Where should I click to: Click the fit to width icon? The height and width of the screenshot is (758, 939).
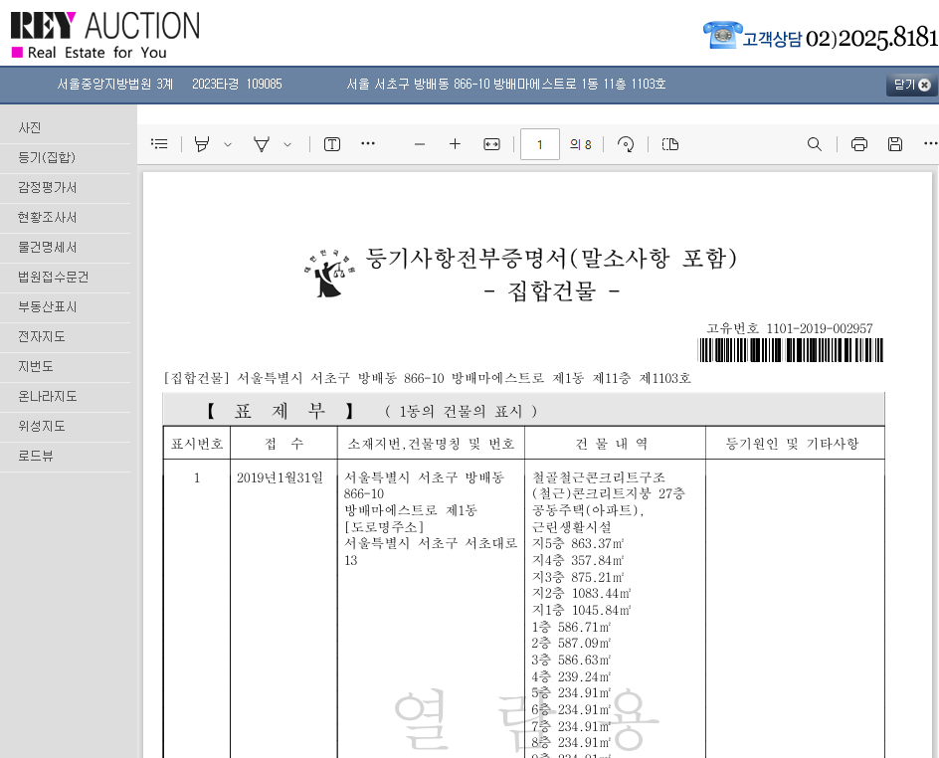[x=491, y=143]
